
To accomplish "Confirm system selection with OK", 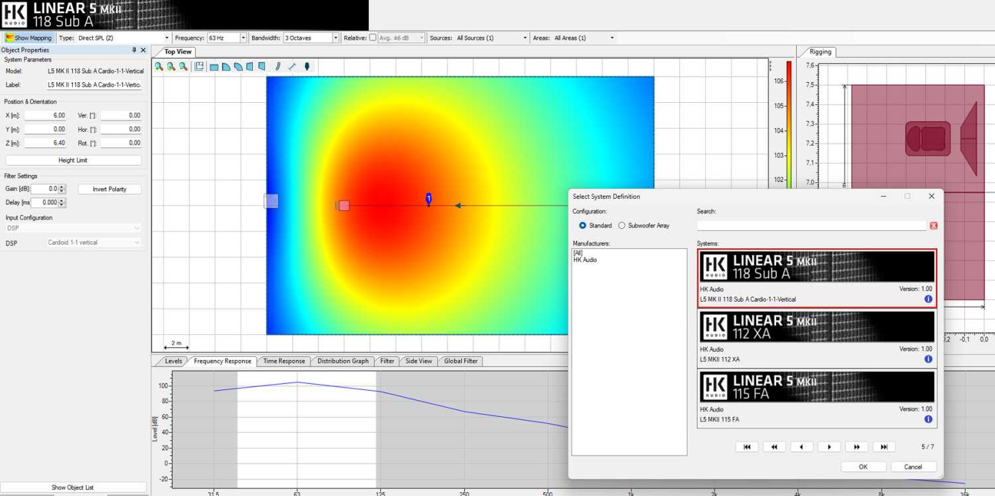I will [x=863, y=466].
